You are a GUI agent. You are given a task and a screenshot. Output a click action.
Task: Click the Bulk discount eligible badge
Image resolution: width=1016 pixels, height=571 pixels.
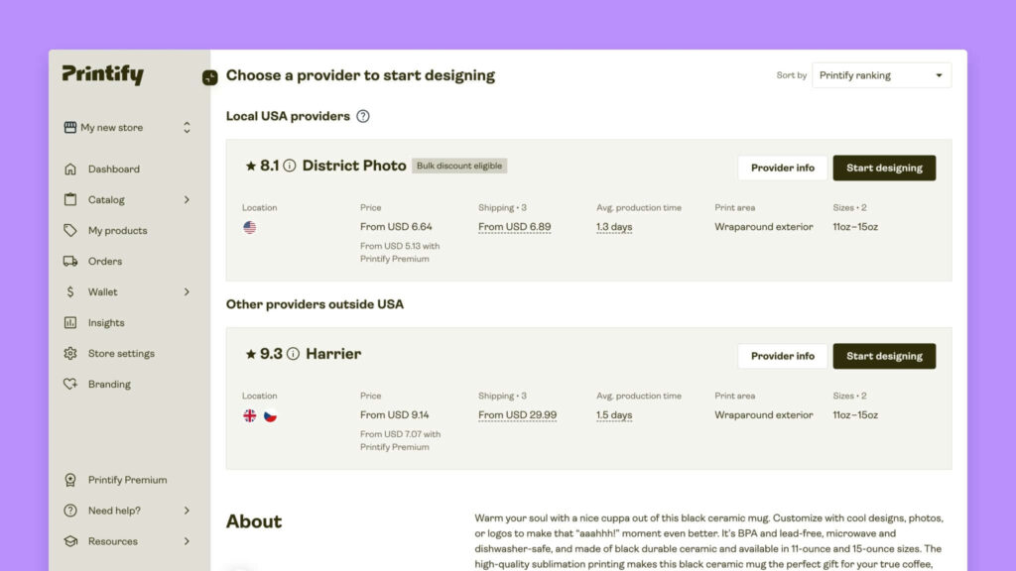(x=459, y=166)
